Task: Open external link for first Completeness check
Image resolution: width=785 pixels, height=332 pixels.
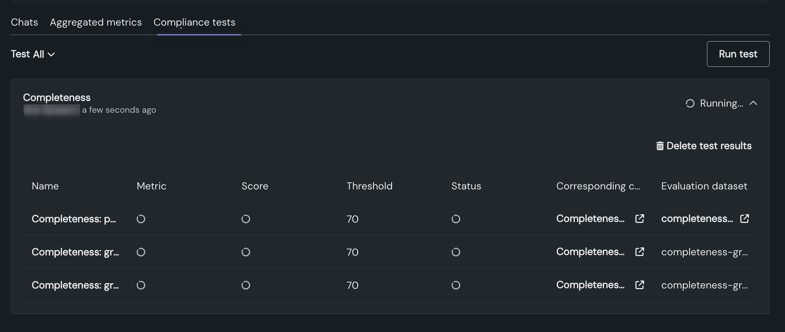Action: click(x=639, y=219)
